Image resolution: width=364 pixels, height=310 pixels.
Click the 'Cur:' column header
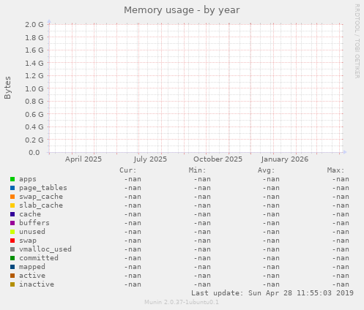[x=128, y=170]
